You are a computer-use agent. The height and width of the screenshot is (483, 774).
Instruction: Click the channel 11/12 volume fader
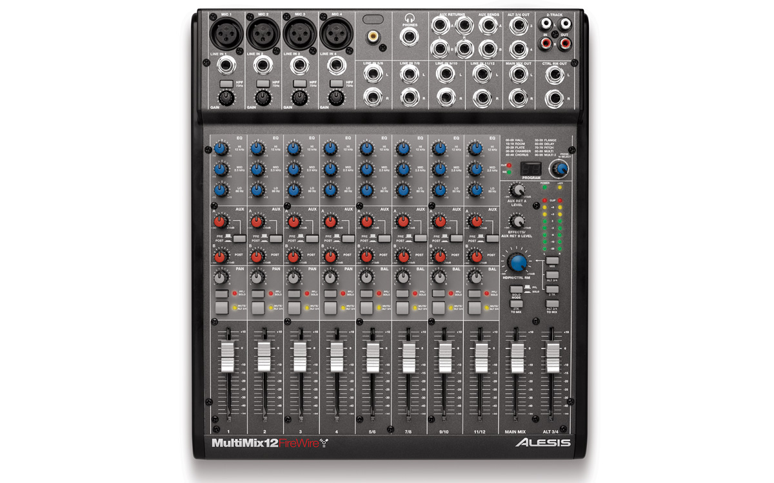(x=481, y=357)
